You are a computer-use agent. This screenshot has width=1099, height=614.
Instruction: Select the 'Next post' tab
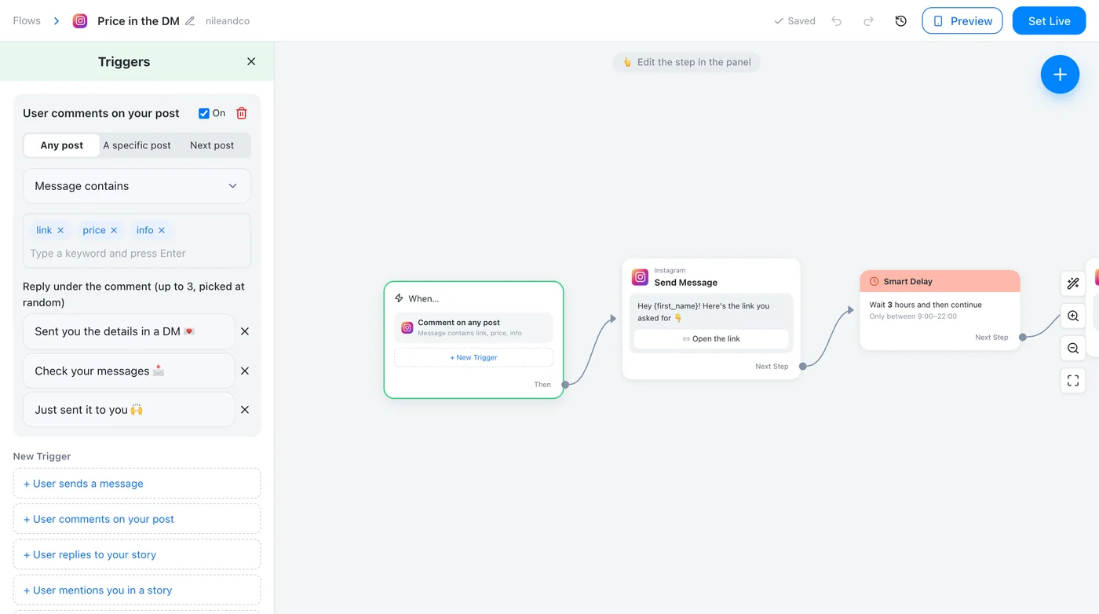(x=212, y=145)
